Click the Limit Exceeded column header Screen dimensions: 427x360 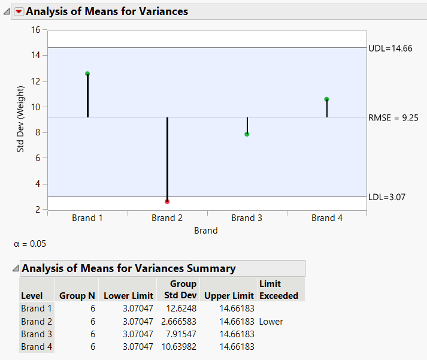point(278,290)
